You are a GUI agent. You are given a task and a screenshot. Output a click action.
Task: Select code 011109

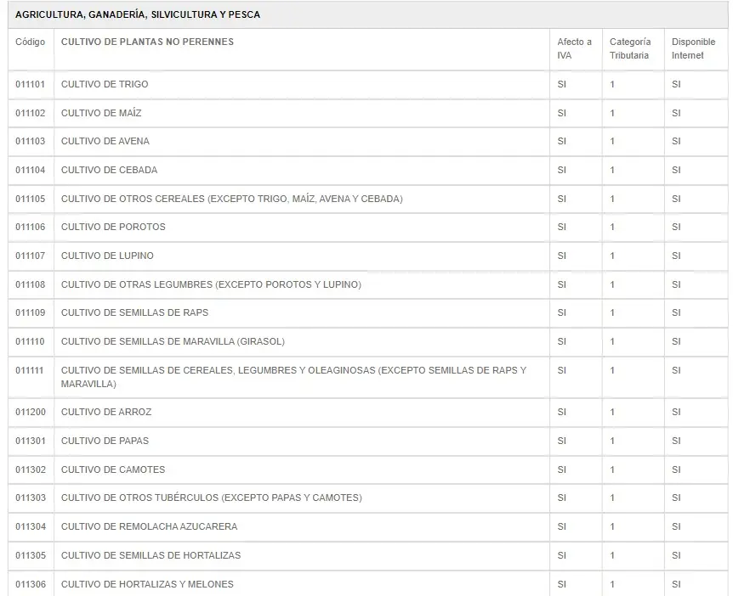click(31, 313)
